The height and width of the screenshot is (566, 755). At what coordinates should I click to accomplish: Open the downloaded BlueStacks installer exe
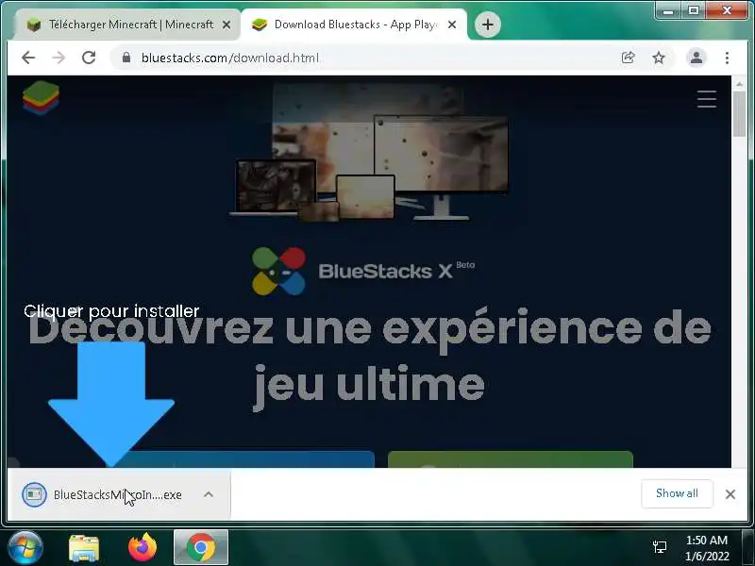point(117,494)
